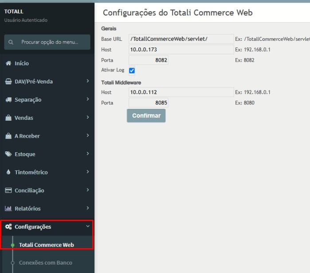Click the Vendas shopping bag icon
The image size is (310, 273).
tap(8, 118)
